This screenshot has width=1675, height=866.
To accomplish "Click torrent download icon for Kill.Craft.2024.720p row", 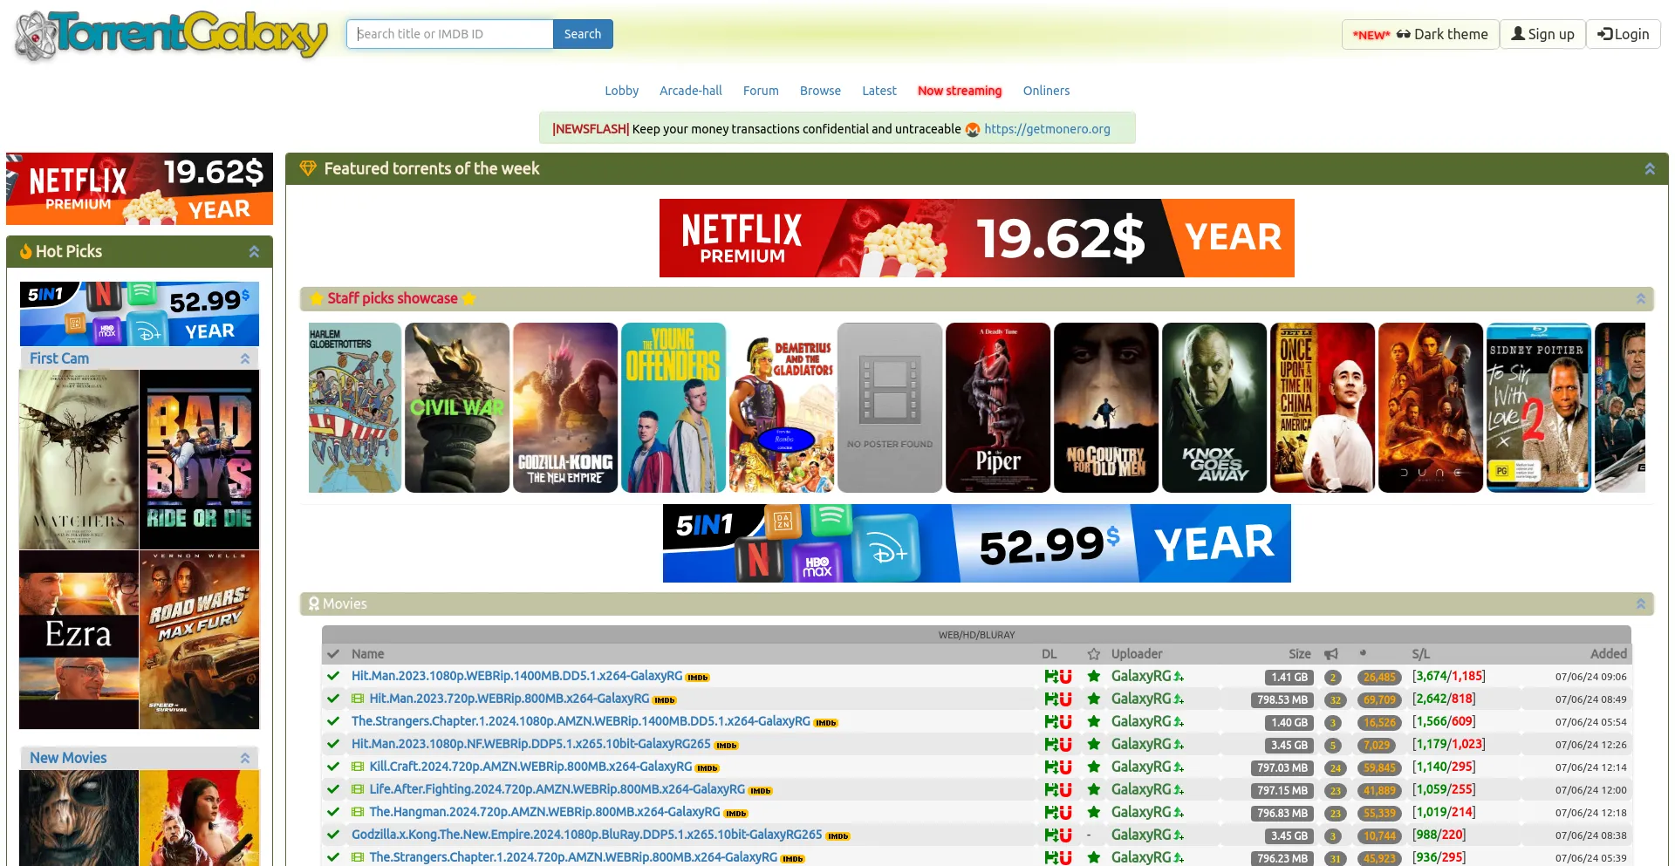I will [1050, 767].
